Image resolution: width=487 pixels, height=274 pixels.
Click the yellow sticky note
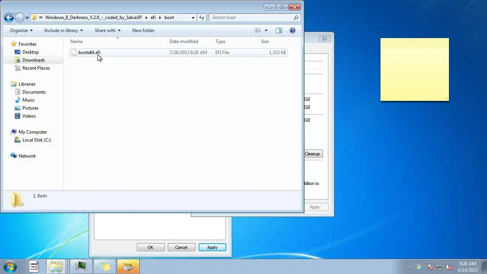coord(415,70)
